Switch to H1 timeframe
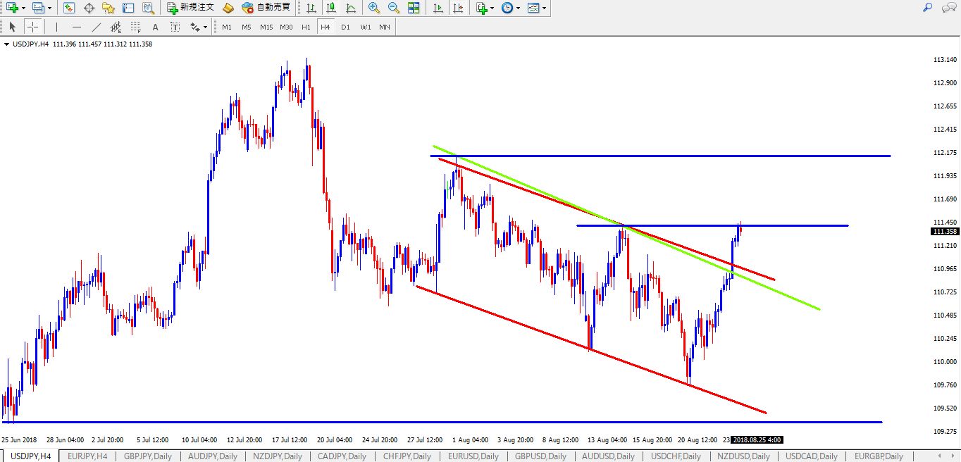Screen dimensions: 961x462 (x=306, y=27)
